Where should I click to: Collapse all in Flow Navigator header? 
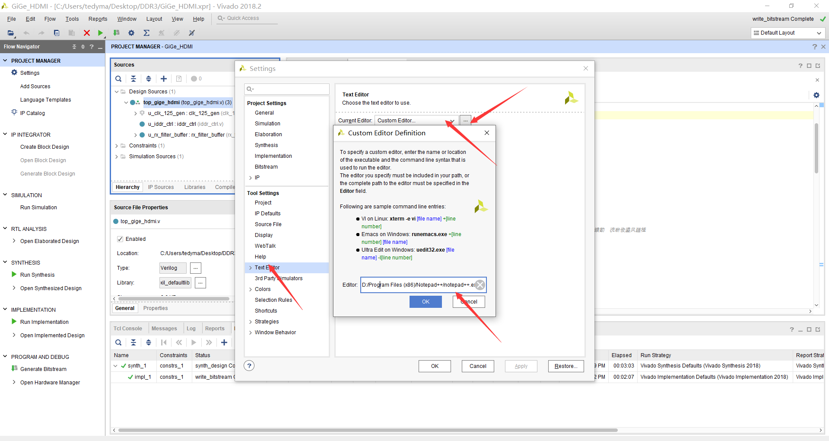(74, 47)
